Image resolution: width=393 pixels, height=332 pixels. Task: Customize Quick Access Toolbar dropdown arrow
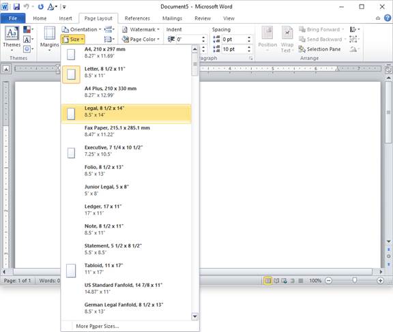click(64, 7)
